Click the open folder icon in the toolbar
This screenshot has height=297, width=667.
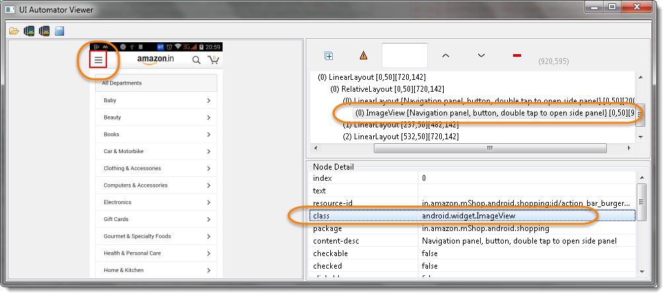14,30
